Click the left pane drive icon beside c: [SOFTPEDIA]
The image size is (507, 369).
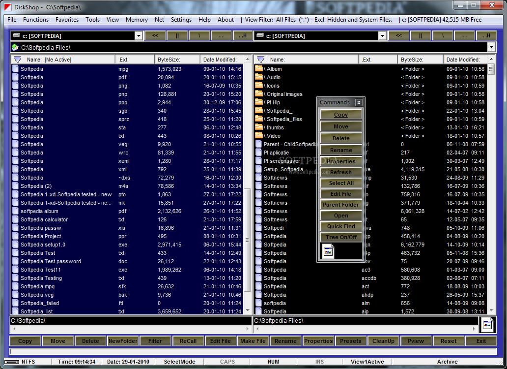(x=17, y=35)
